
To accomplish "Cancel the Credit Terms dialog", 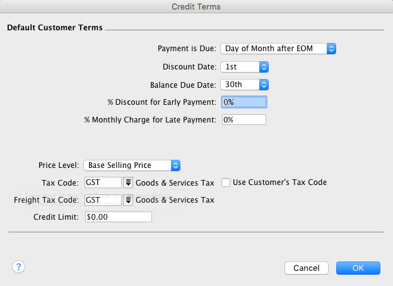I will tap(306, 268).
